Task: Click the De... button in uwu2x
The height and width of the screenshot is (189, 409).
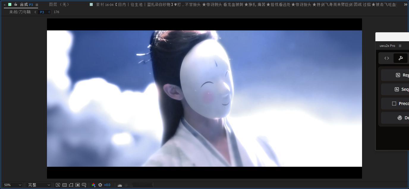Action: click(x=395, y=118)
